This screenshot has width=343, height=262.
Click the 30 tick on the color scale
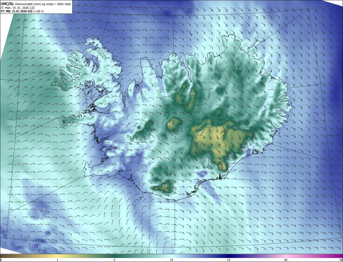pos(286,260)
